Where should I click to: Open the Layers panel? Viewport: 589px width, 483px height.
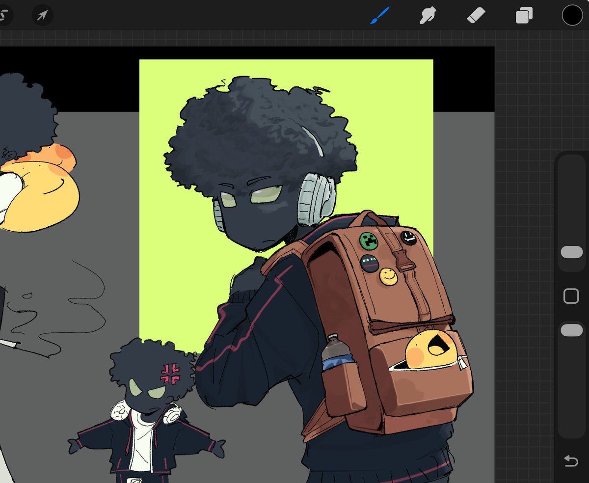524,16
